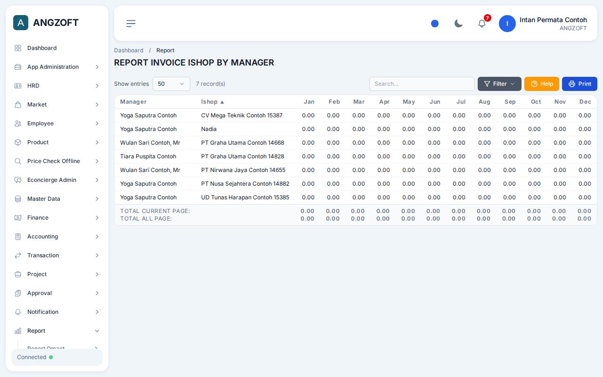Click the ANGZOFT logo icon
The height and width of the screenshot is (377, 603).
21,23
